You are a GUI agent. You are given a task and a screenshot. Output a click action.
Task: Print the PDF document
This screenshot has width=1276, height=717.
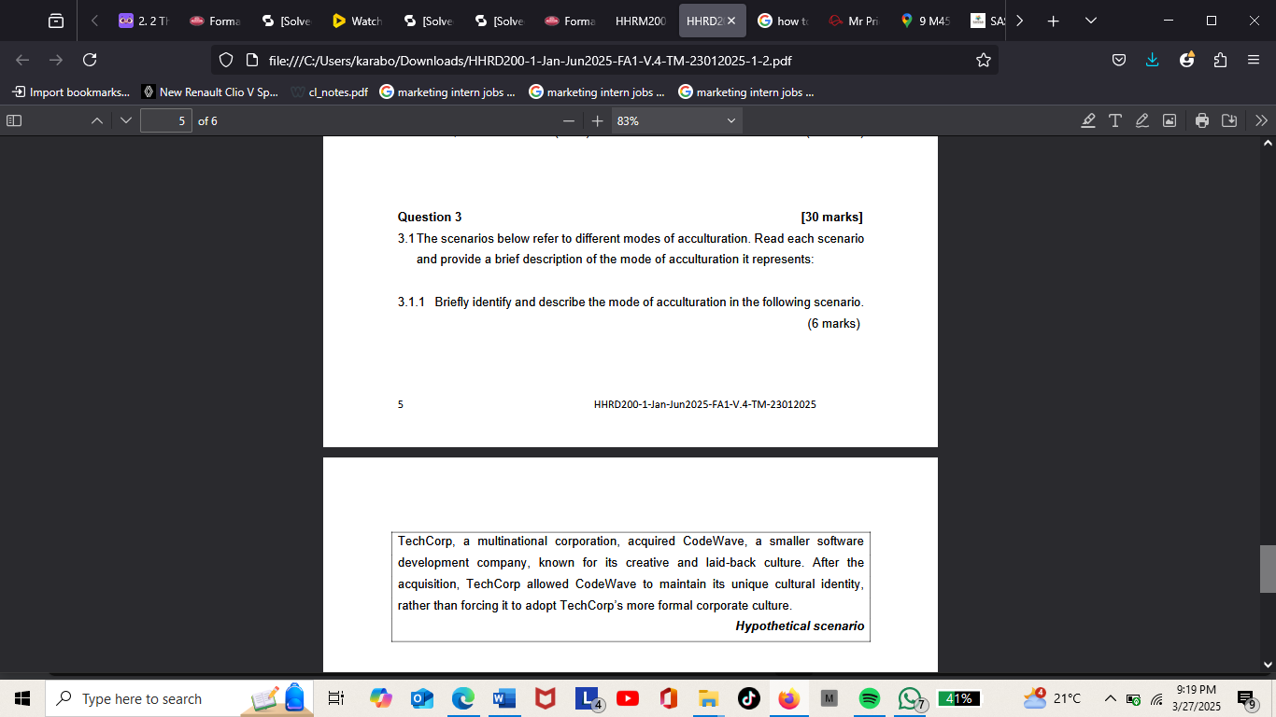pyautogui.click(x=1202, y=120)
